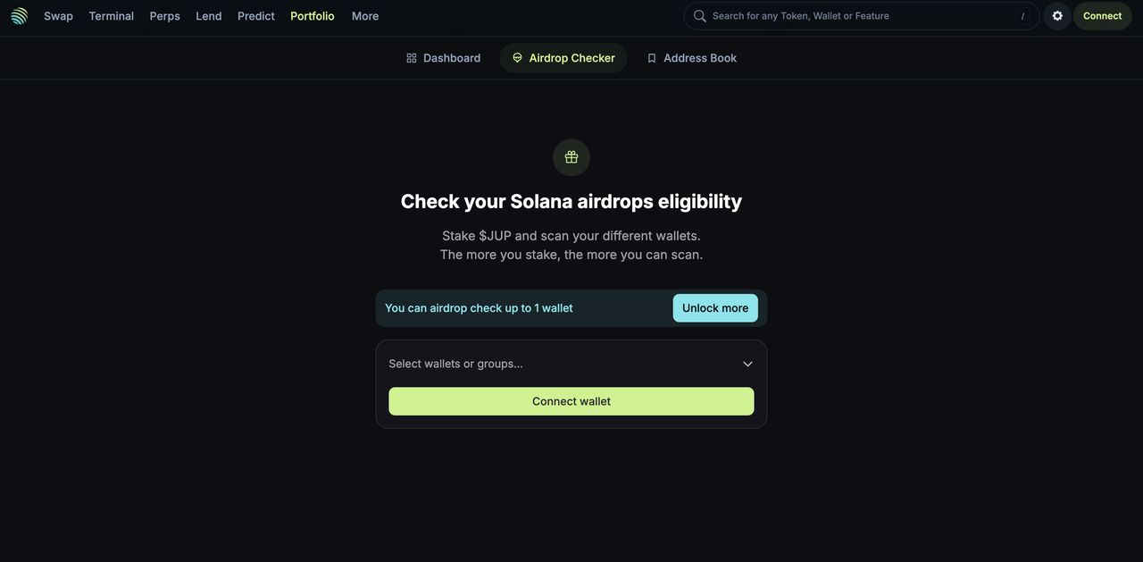Image resolution: width=1143 pixels, height=562 pixels.
Task: Click the Jupiter logo icon
Action: coord(19,16)
